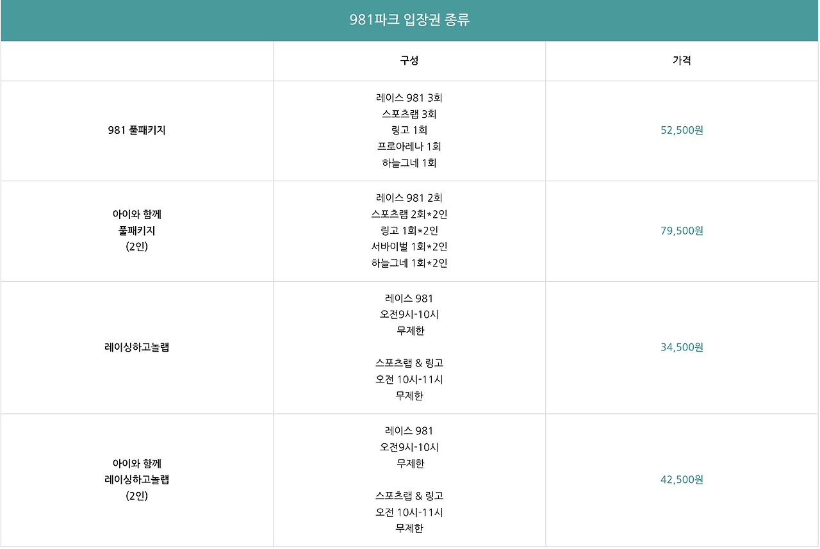Click 하늘그네 1회 in 풀패키지 row
Viewport: 820px width, 549px height.
tap(409, 163)
